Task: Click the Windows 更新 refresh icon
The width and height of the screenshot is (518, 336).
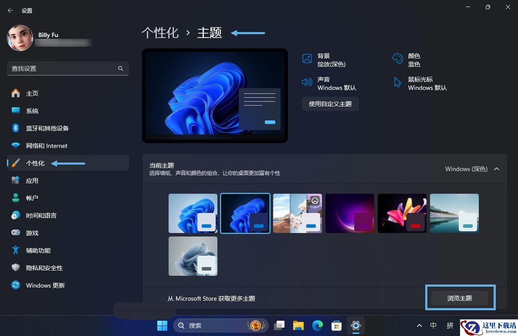Action: (16, 285)
